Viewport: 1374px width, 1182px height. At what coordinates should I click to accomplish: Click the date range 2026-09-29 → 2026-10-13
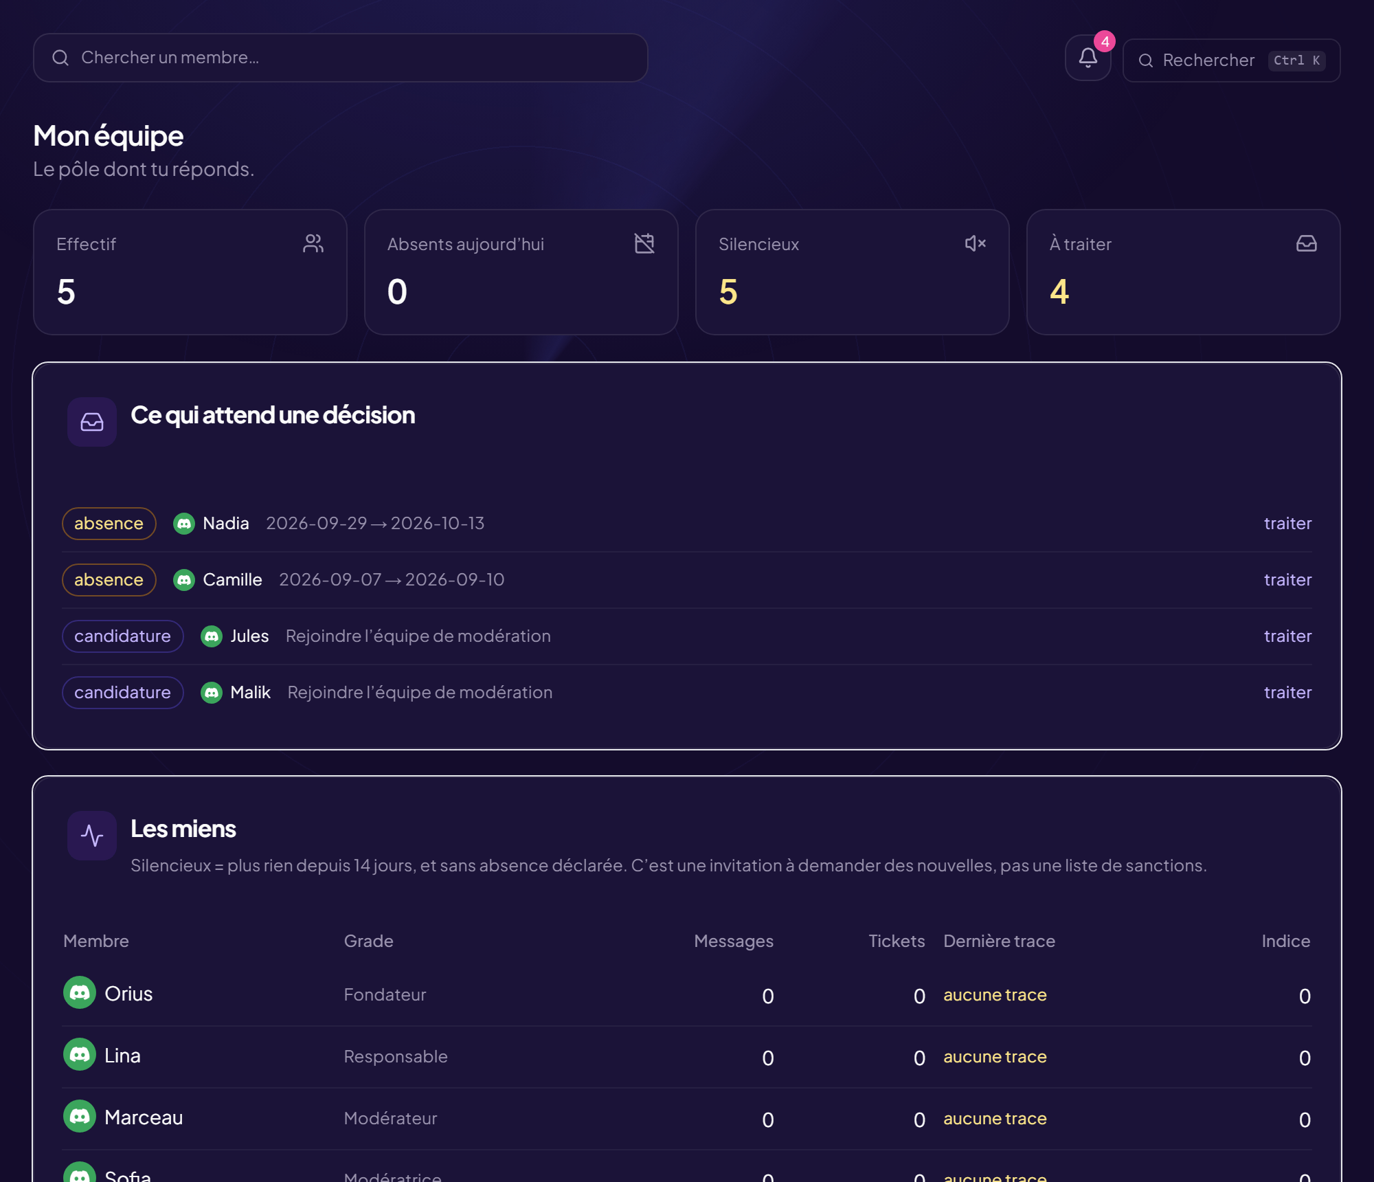click(375, 524)
